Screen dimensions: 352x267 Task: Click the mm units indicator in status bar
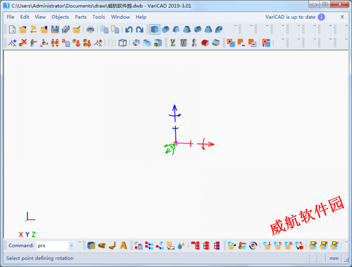(334, 258)
